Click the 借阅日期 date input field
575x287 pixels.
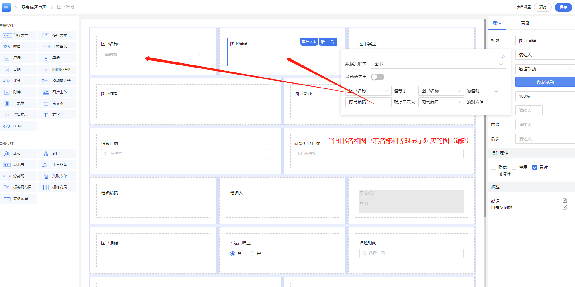[185, 154]
